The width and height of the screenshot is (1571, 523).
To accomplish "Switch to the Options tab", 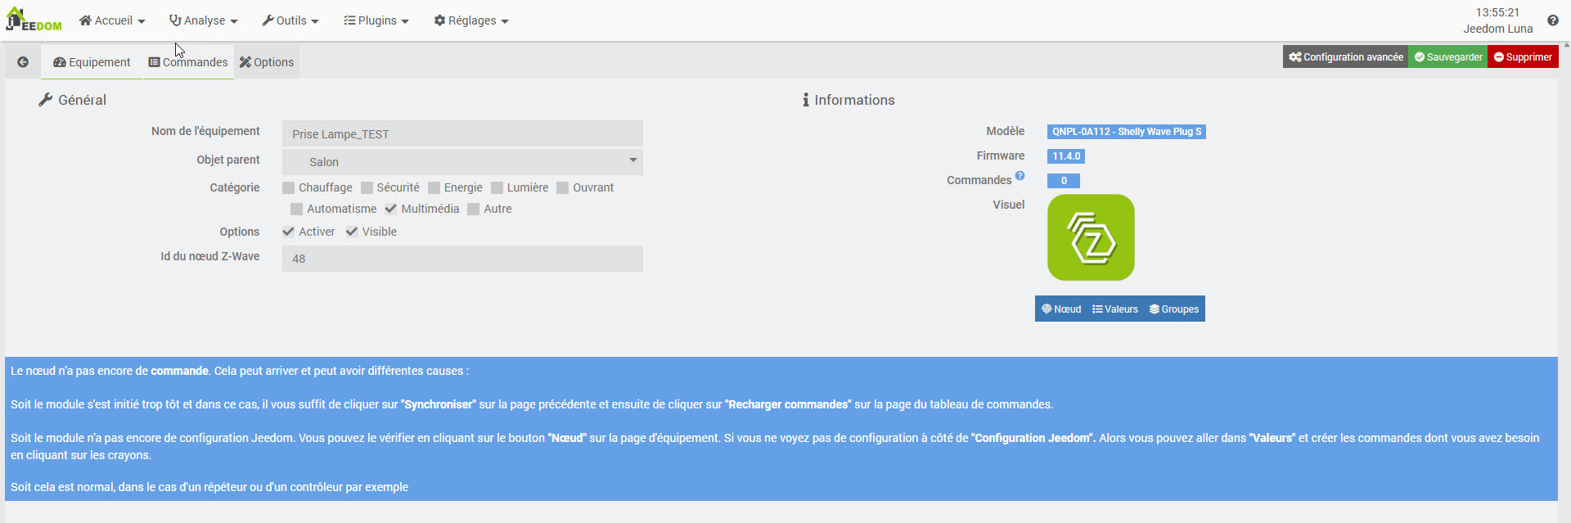I will (267, 62).
